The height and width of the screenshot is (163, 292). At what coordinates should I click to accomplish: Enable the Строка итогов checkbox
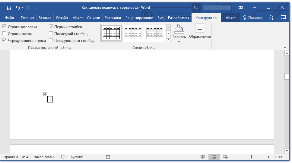coord(5,33)
